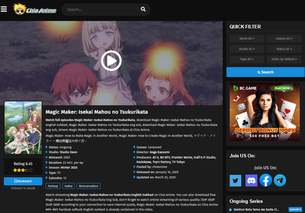Viewport: 305px width, 213px height.
Task: Select the Isekai genre tag
Action: coord(69,186)
